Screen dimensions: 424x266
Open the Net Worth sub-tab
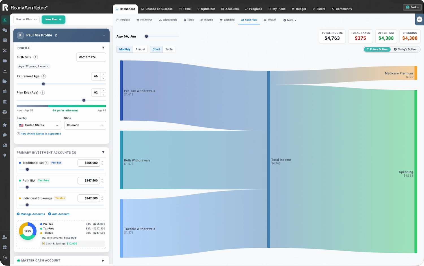(x=144, y=20)
